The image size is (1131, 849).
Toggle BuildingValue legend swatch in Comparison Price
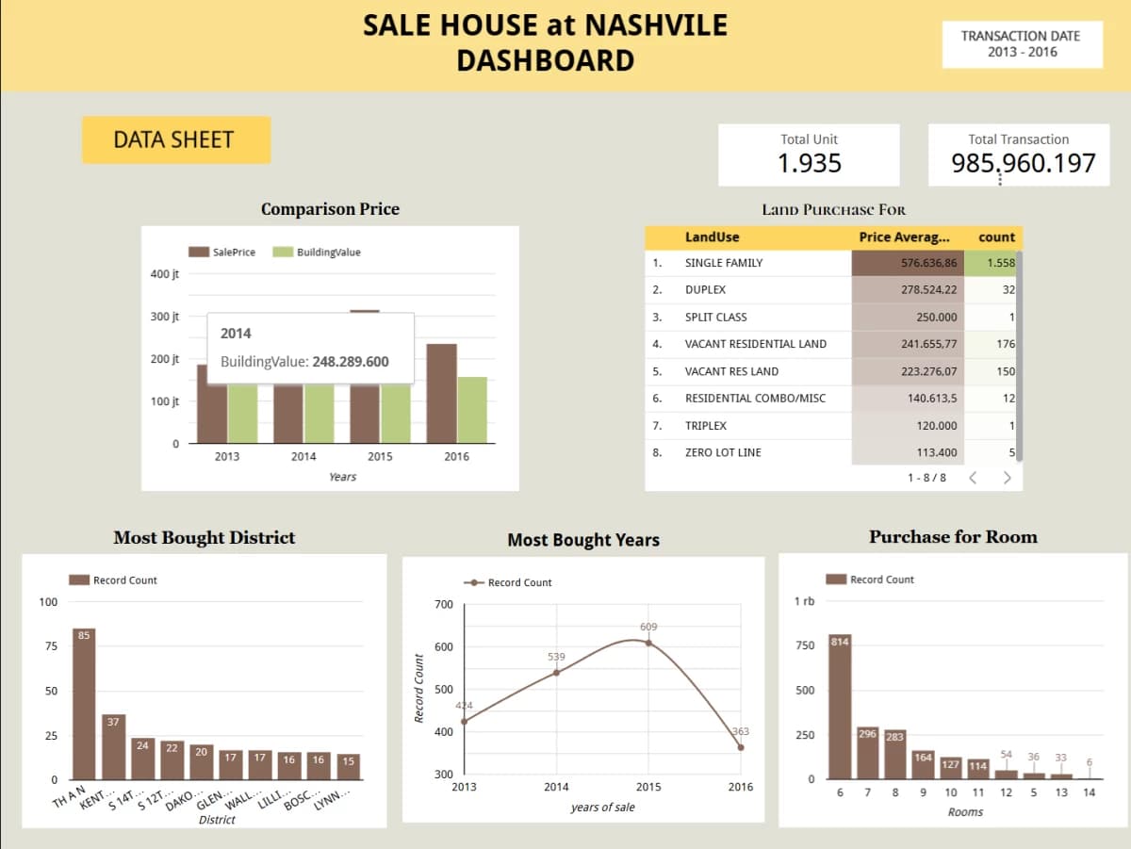(x=282, y=253)
